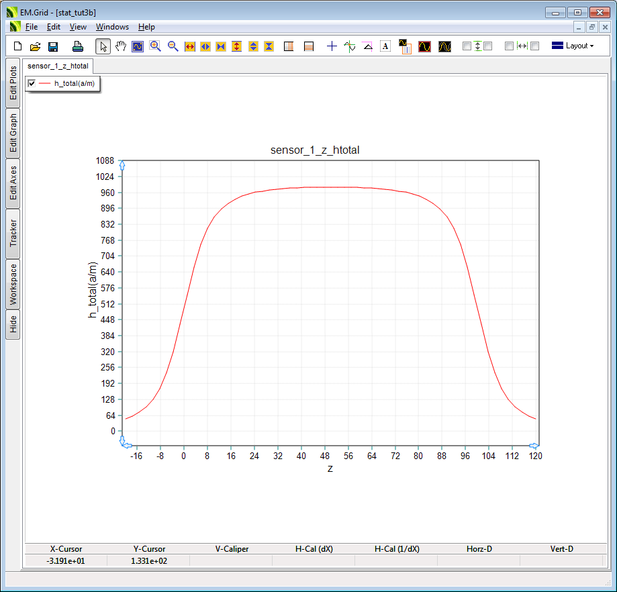This screenshot has height=592, width=617.
Task: Open the Windows menu
Action: point(112,27)
